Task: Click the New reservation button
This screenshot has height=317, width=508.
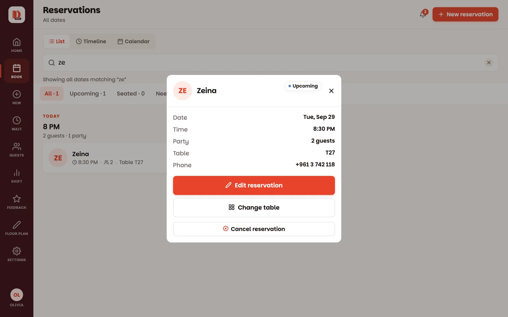Action: point(465,14)
